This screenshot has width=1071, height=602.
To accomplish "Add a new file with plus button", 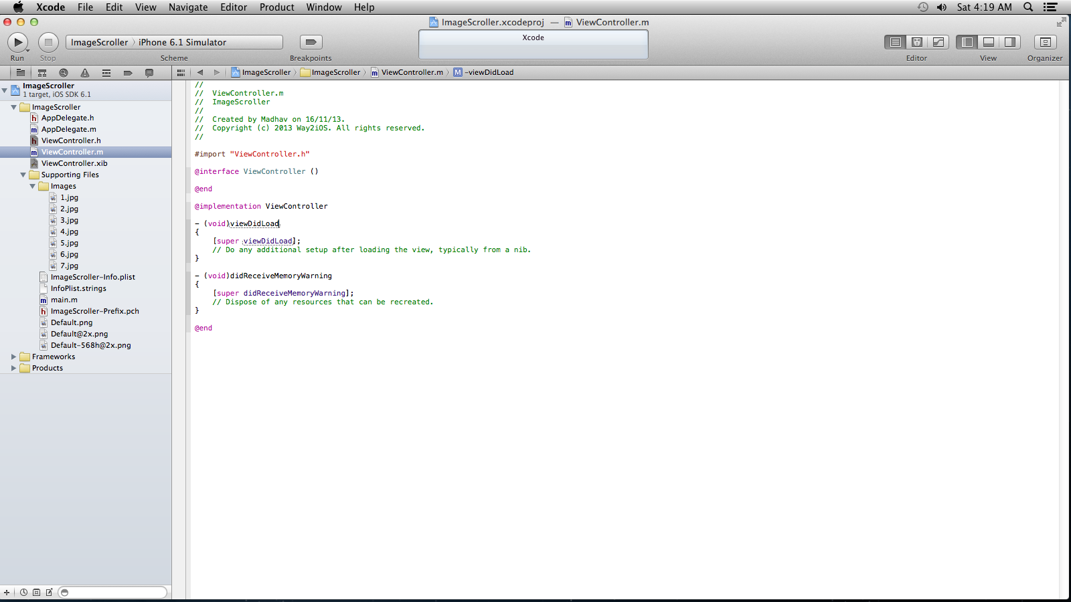I will [x=7, y=593].
